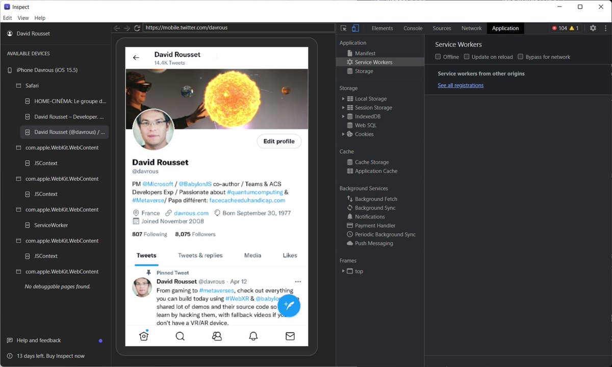Switch to Tweets & replies tab
This screenshot has height=367, width=612.
coord(200,255)
